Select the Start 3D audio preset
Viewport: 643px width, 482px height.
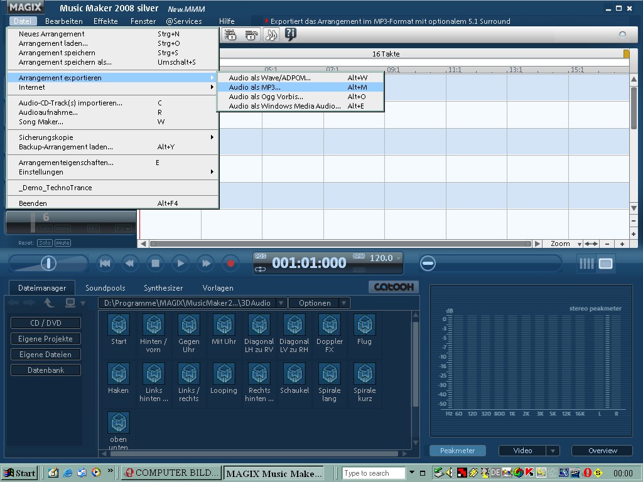pyautogui.click(x=119, y=329)
